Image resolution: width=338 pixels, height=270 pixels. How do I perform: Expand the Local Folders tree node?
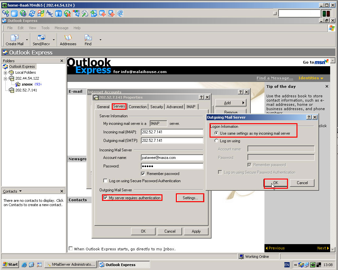point(5,72)
